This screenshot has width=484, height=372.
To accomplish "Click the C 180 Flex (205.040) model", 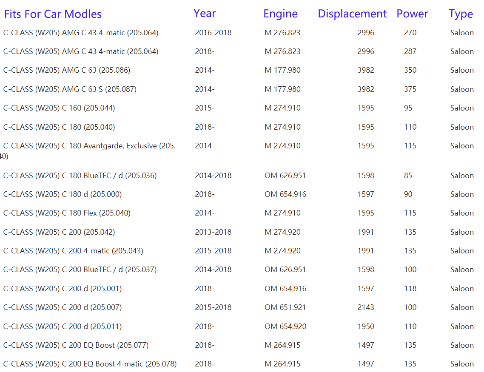I will pyautogui.click(x=67, y=213).
